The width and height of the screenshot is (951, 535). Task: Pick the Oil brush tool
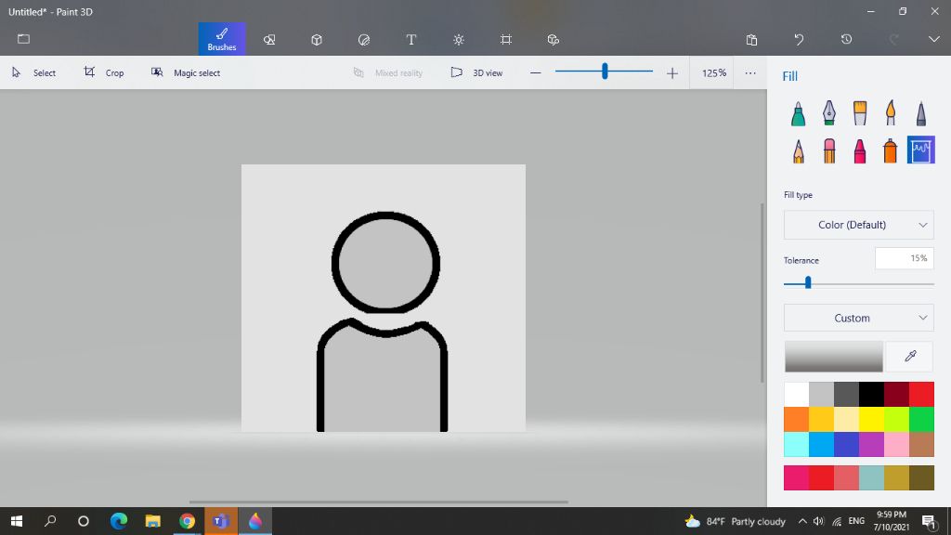coord(860,111)
